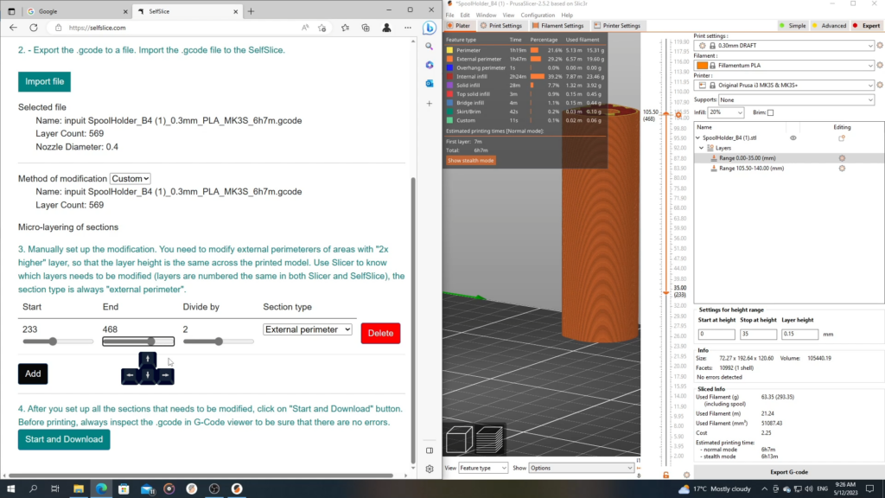Viewport: 885px width, 498px height.
Task: Switch to Printer Settings tab
Action: [x=617, y=26]
